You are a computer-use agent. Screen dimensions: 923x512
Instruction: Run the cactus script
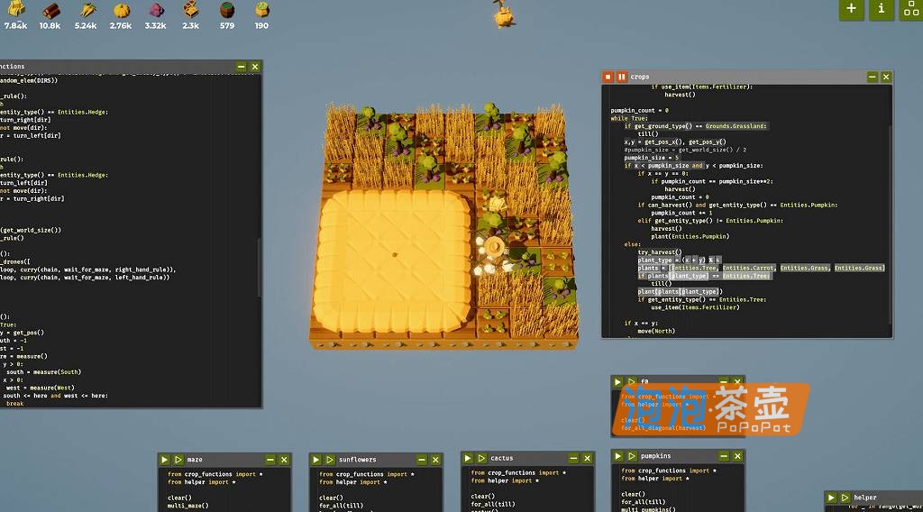pos(468,458)
